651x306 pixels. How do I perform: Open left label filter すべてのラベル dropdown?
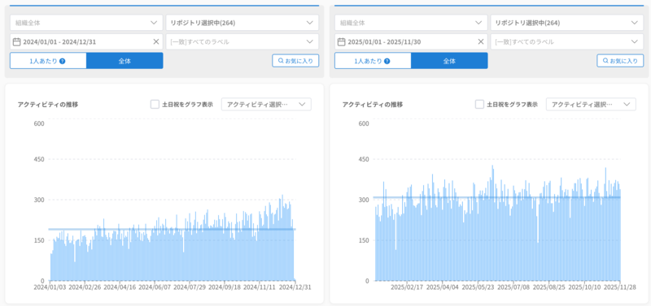pos(242,42)
